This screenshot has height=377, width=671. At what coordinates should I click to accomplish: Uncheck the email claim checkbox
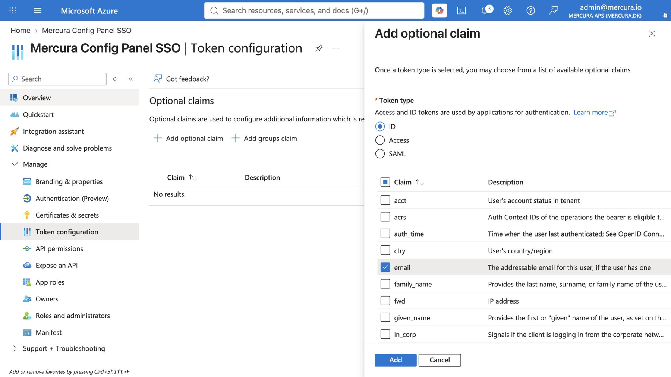point(385,267)
